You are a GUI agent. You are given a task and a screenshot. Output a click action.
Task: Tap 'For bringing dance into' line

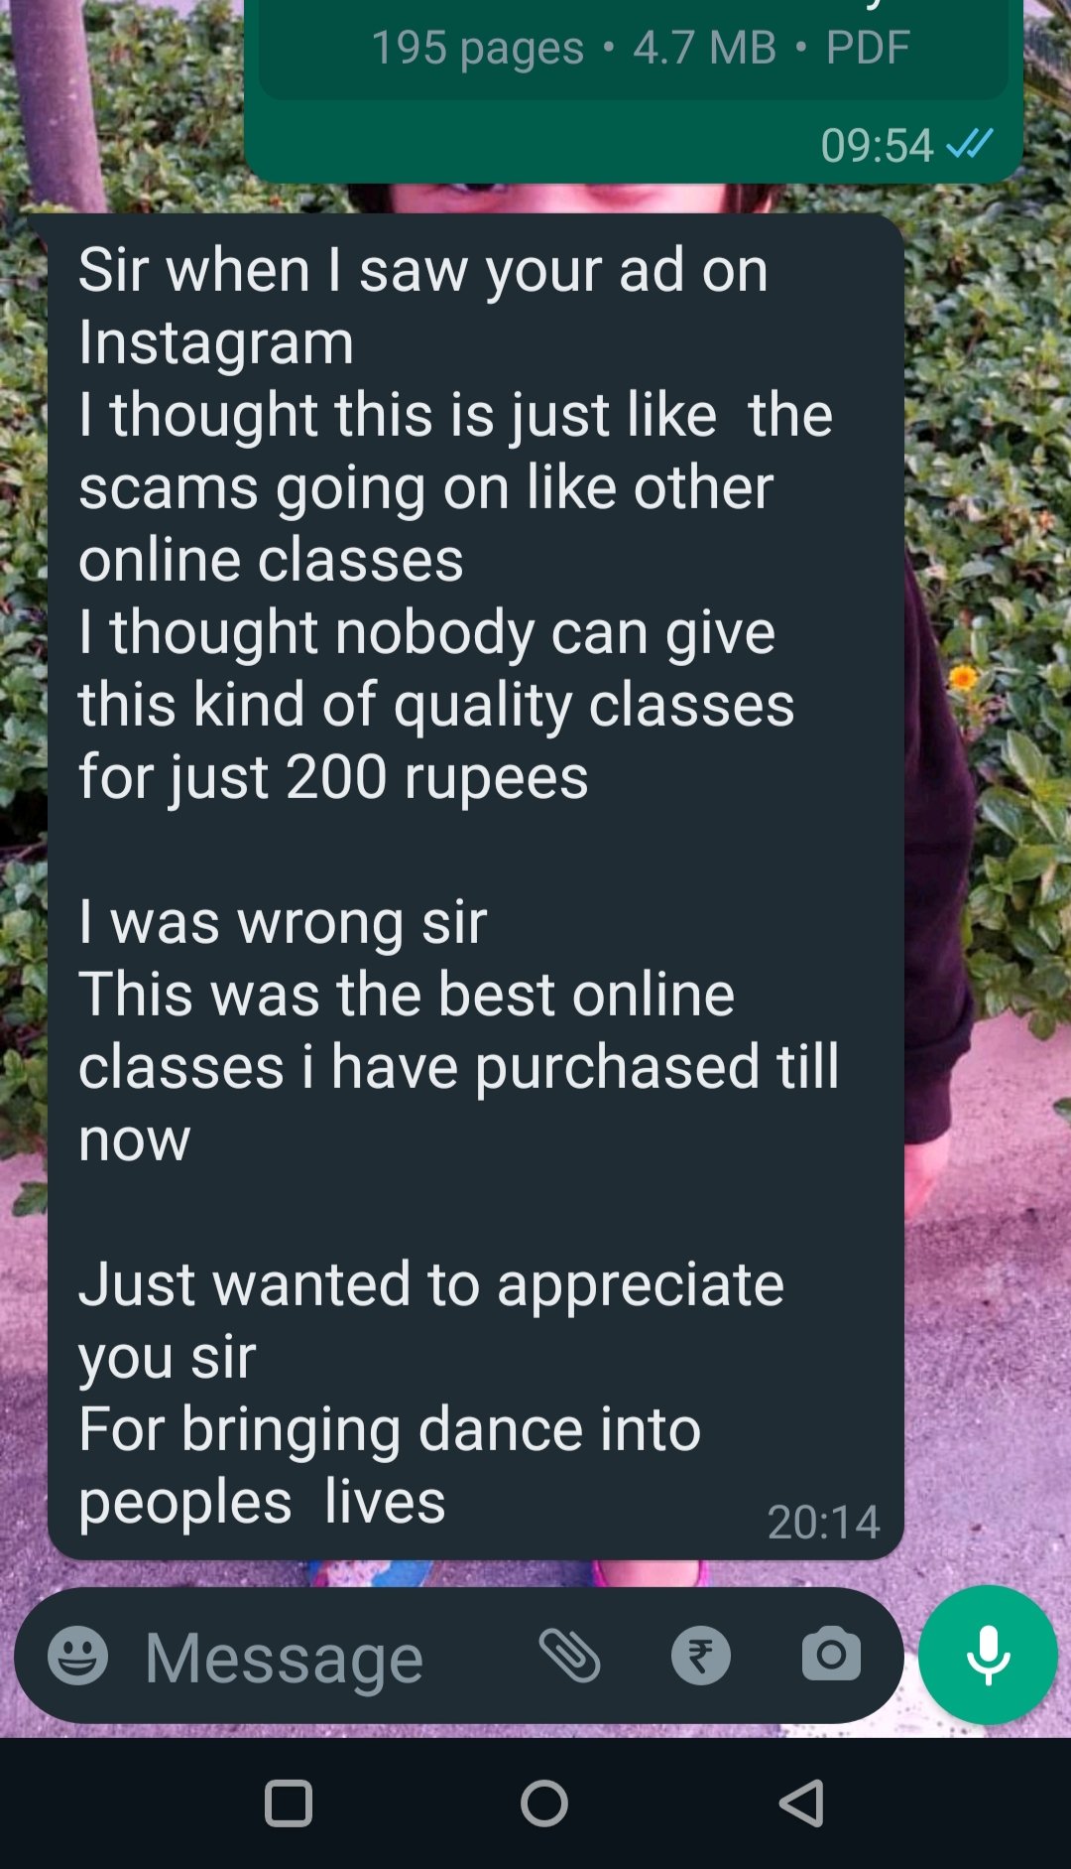pos(390,1428)
